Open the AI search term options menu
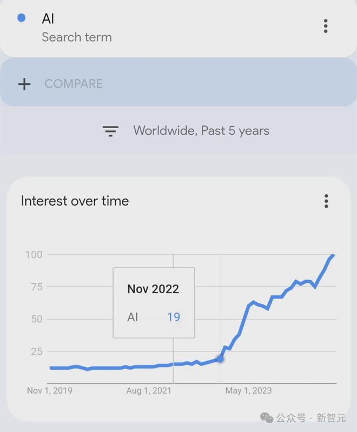 (326, 26)
